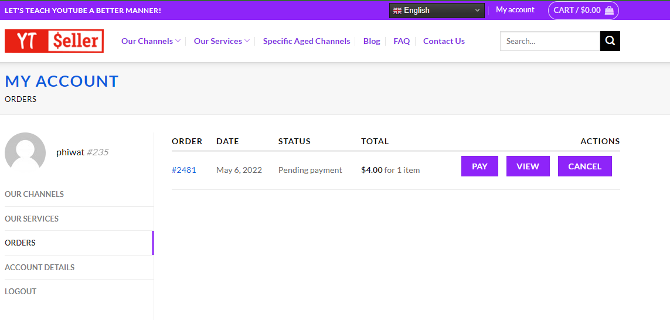Click the MY ACCOUNT heading
This screenshot has height=320, width=670.
(x=62, y=81)
